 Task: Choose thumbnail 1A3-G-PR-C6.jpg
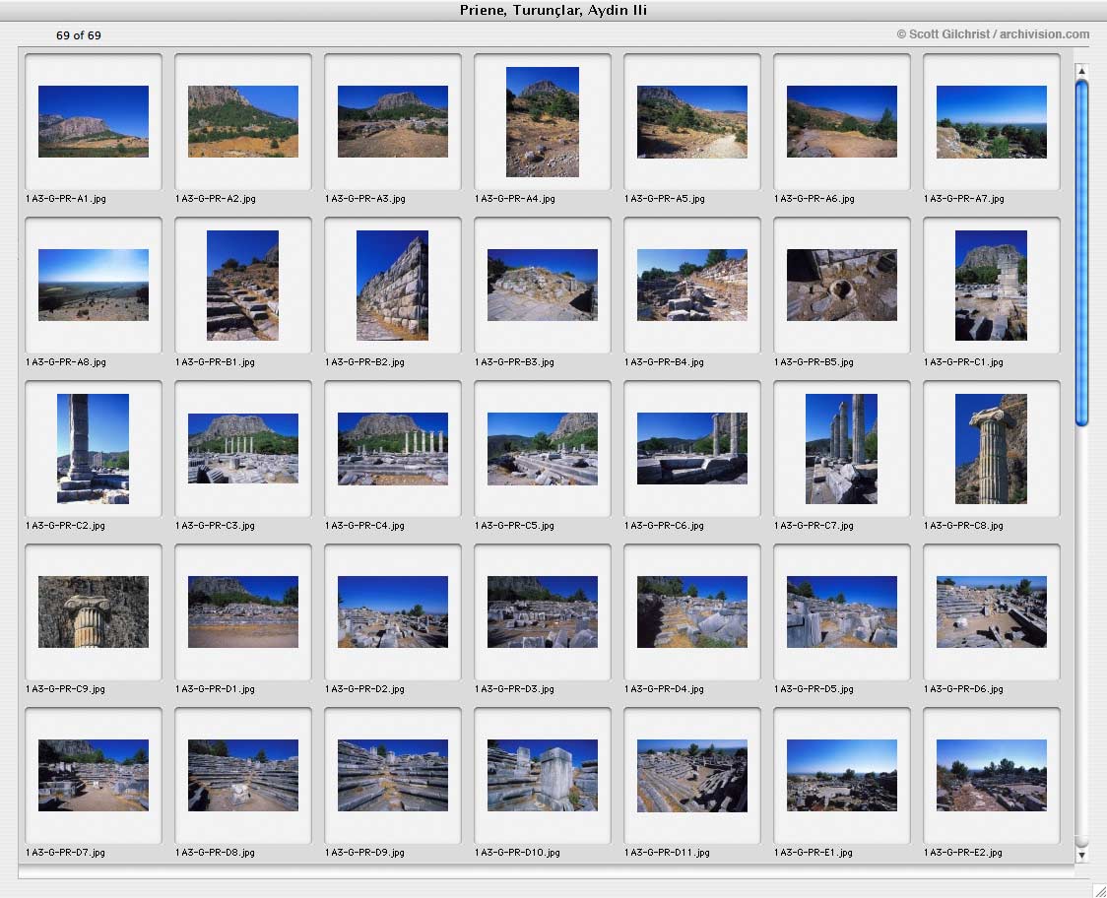click(x=691, y=448)
